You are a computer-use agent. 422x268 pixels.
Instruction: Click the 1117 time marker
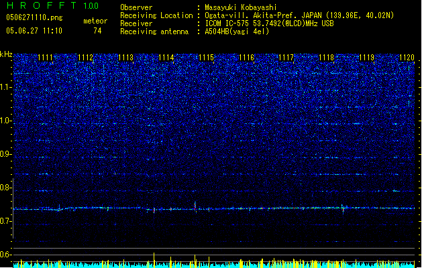[286, 58]
